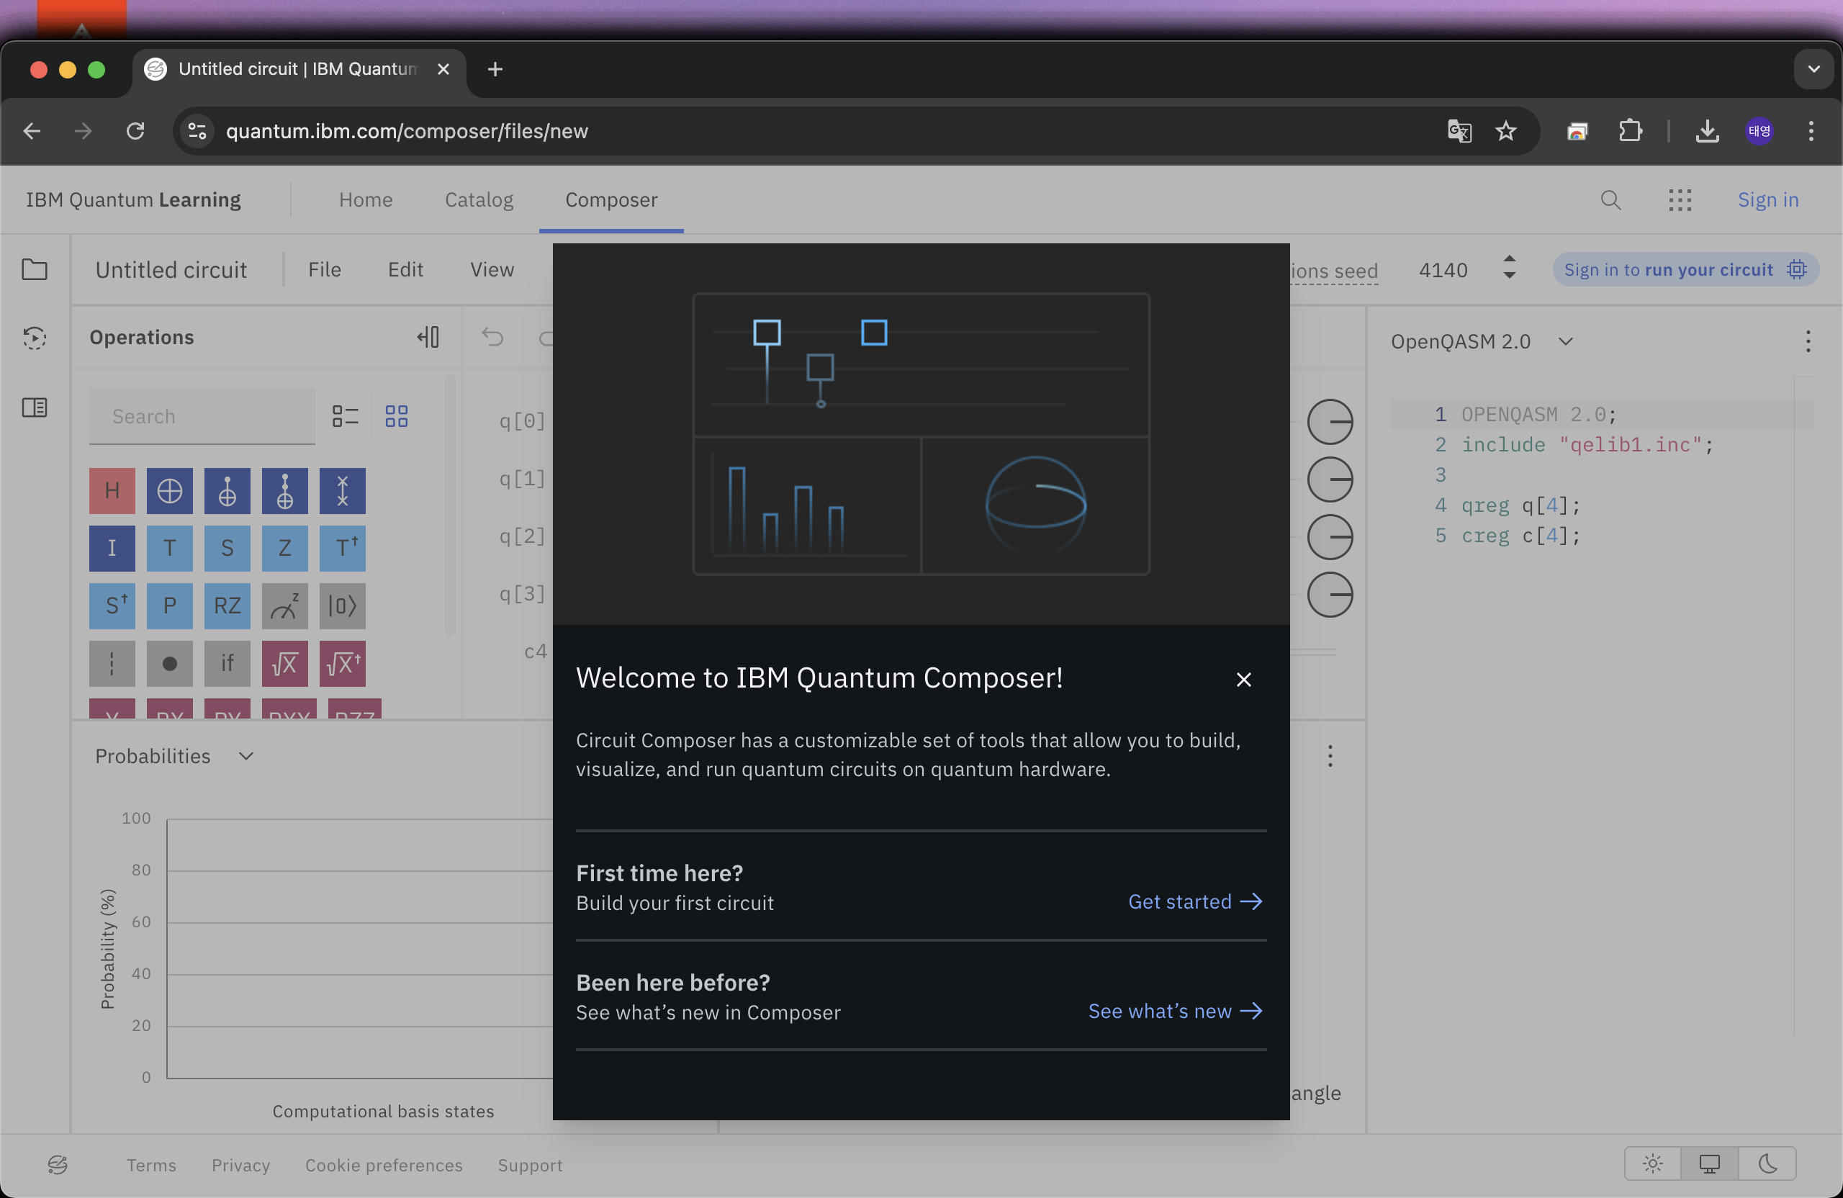
Task: Select the NOT gate icon
Action: pos(170,491)
